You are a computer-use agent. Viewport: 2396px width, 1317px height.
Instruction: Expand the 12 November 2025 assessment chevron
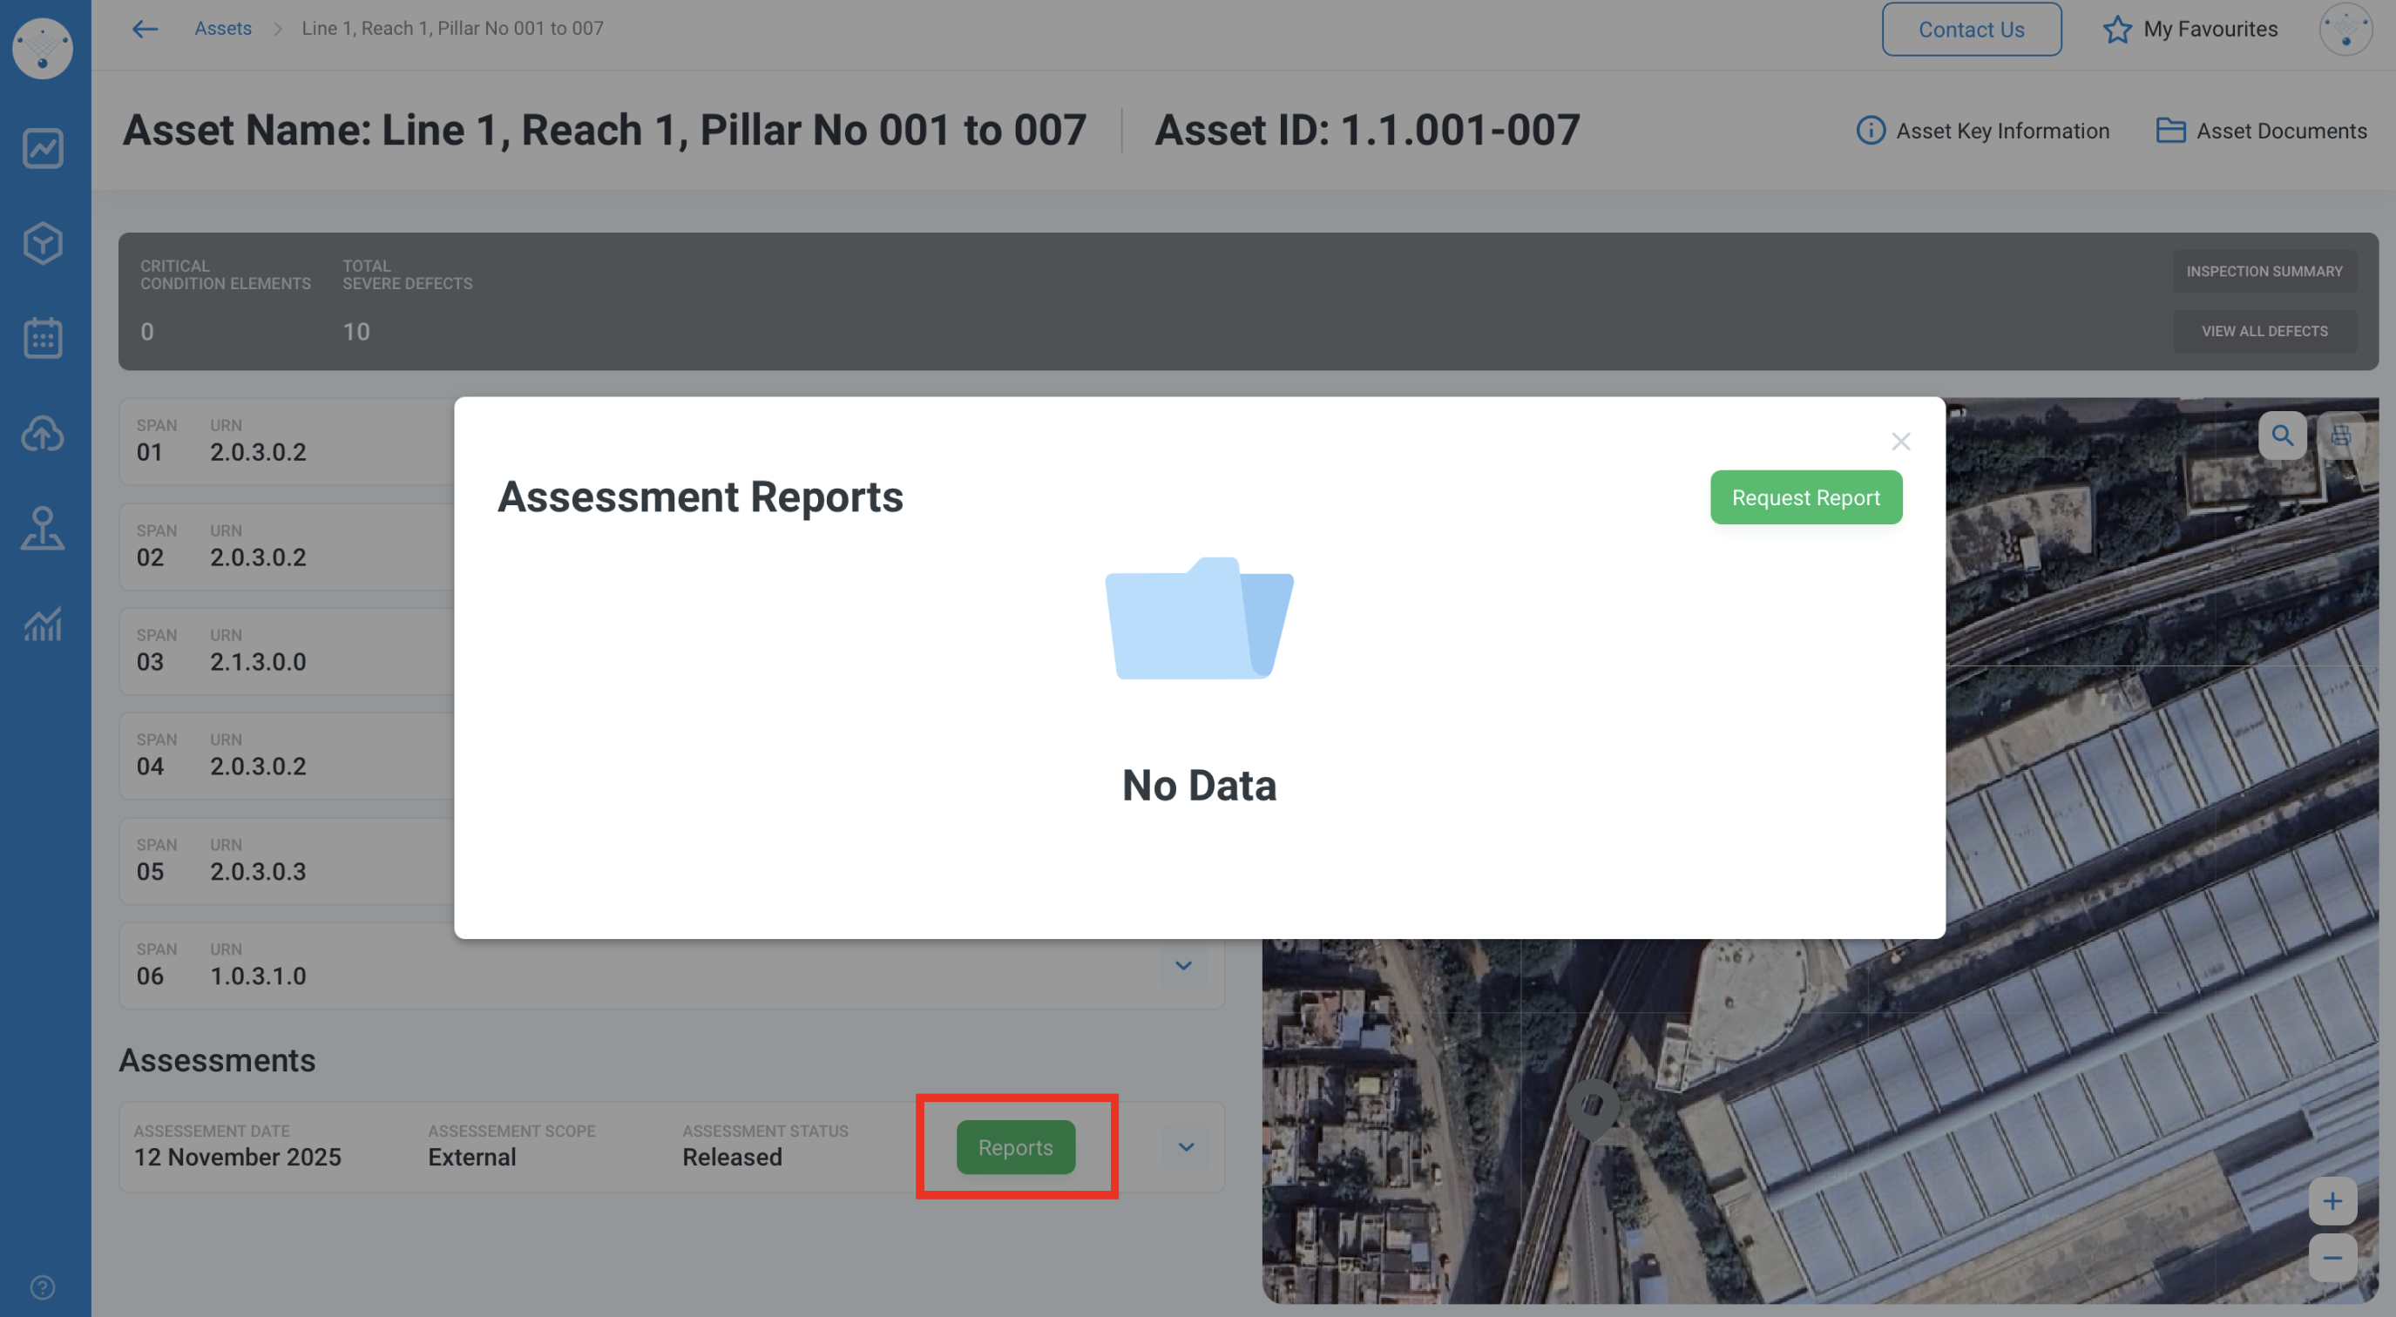point(1186,1147)
